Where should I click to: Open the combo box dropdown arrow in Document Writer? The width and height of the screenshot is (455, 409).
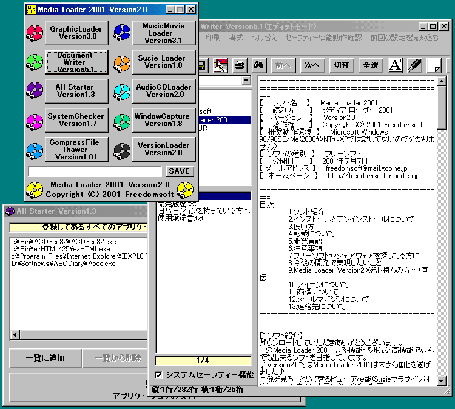coord(246,81)
